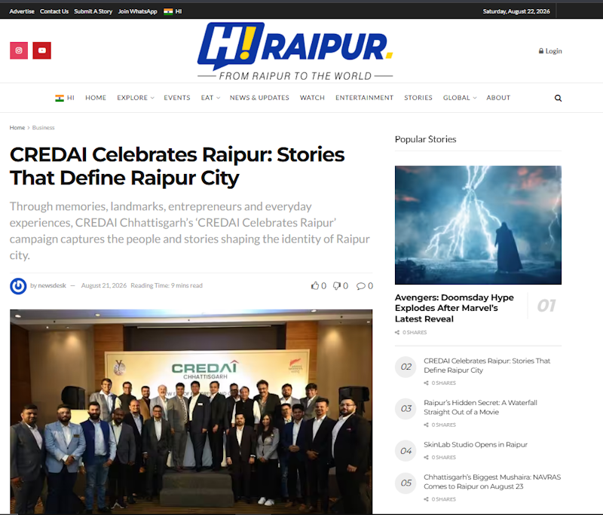Click the 05 rank badge
This screenshot has width=603, height=515.
tap(406, 483)
